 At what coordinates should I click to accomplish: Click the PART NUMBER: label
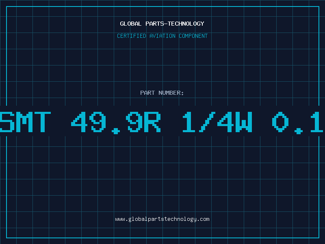[162, 93]
